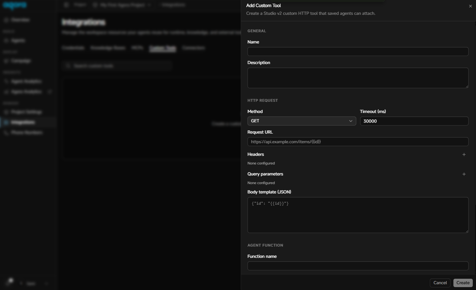Select the GENERAL section heading
The height and width of the screenshot is (290, 476).
(x=257, y=31)
